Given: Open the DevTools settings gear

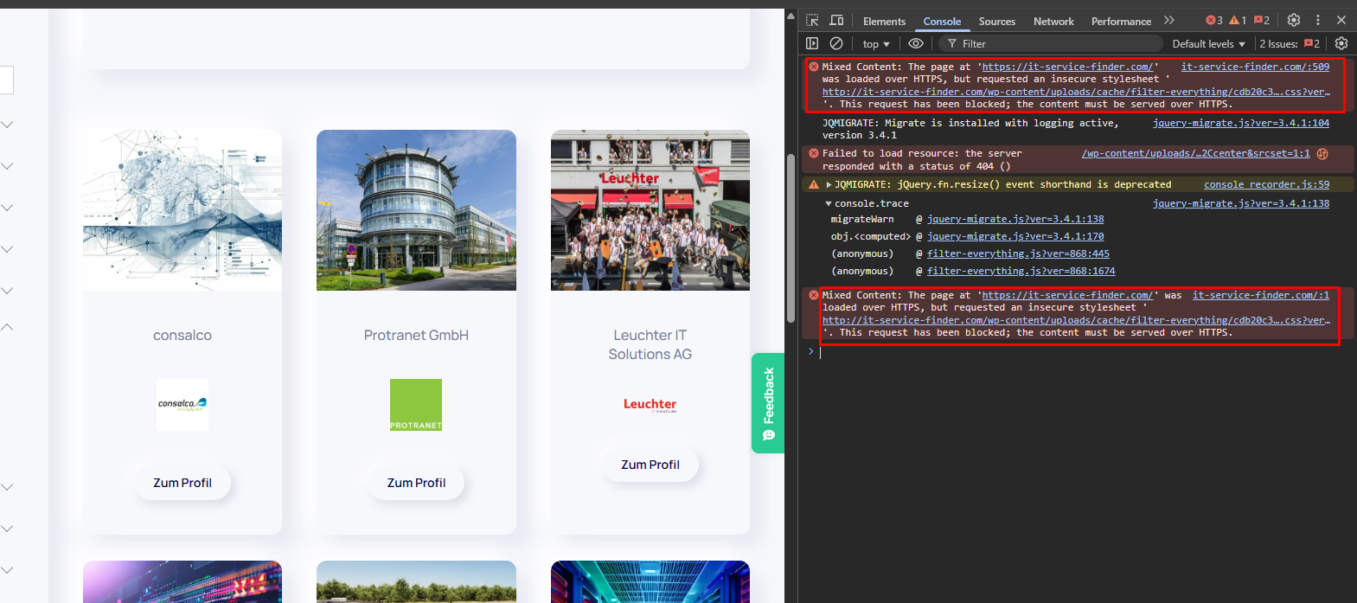Looking at the screenshot, I should point(1294,20).
